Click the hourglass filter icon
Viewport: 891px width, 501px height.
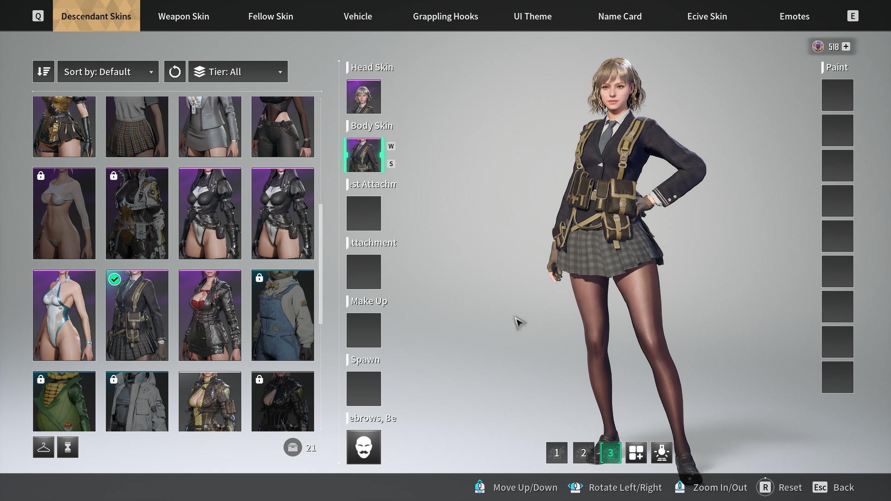pyautogui.click(x=68, y=447)
